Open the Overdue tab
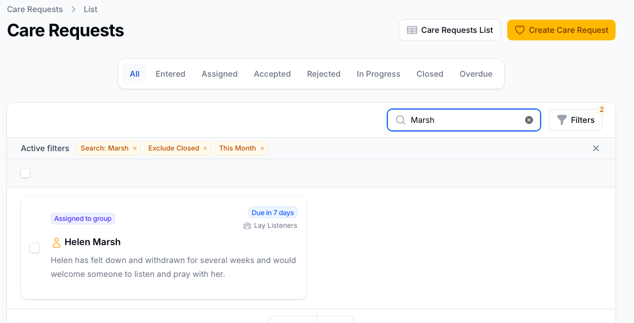This screenshot has width=634, height=323. [x=476, y=74]
